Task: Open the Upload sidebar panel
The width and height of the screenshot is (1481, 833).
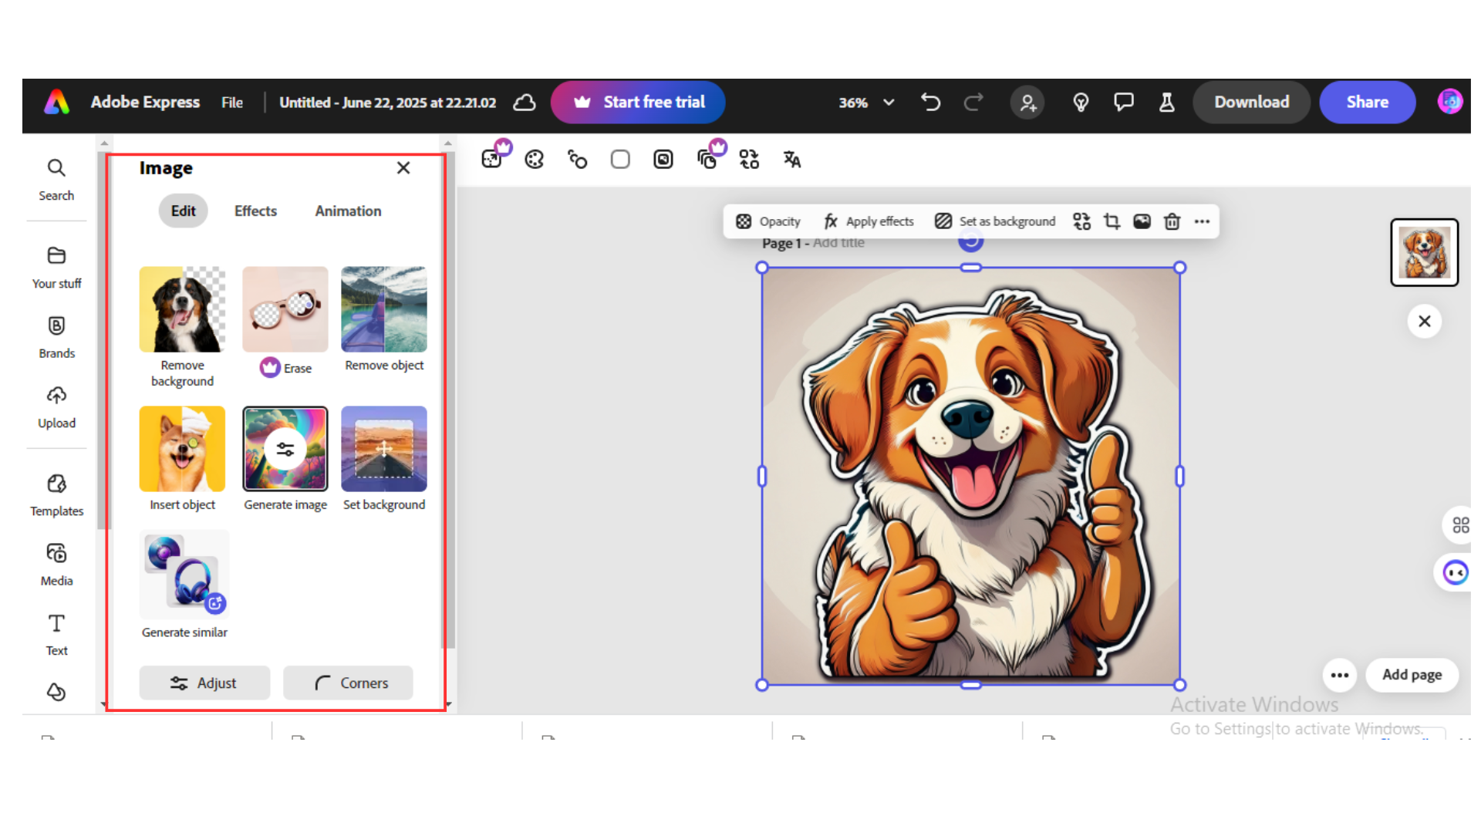Action: pos(56,407)
